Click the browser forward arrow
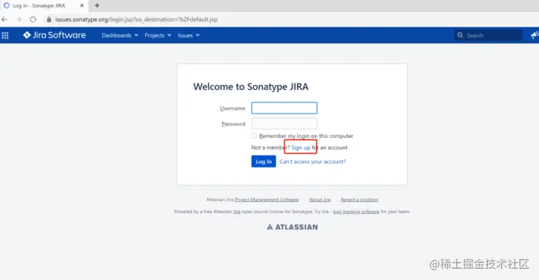The height and width of the screenshot is (280, 539). (19, 19)
